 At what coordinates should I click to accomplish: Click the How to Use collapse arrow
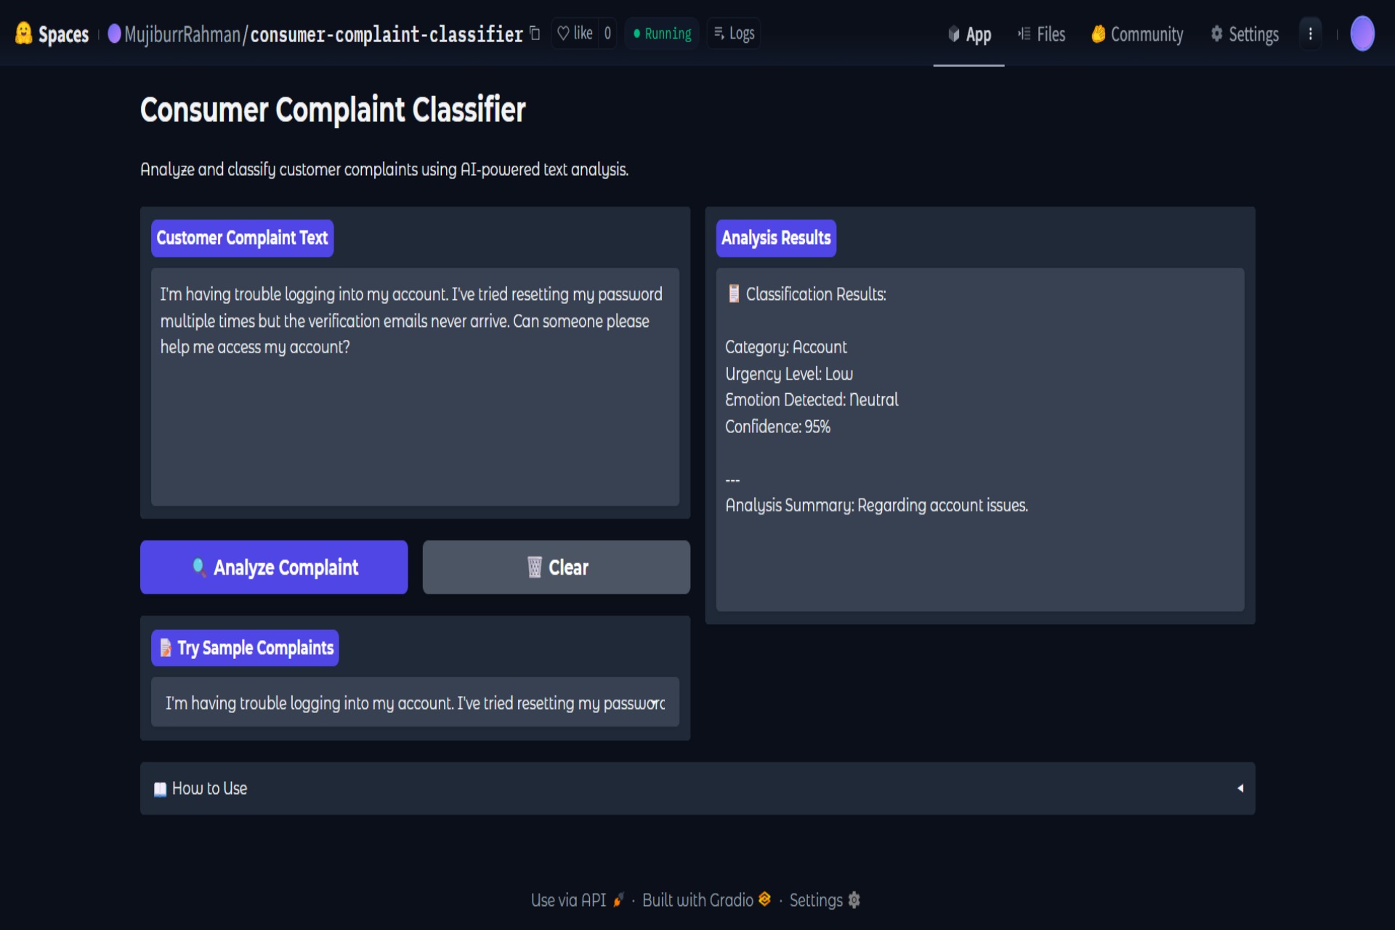click(1240, 788)
